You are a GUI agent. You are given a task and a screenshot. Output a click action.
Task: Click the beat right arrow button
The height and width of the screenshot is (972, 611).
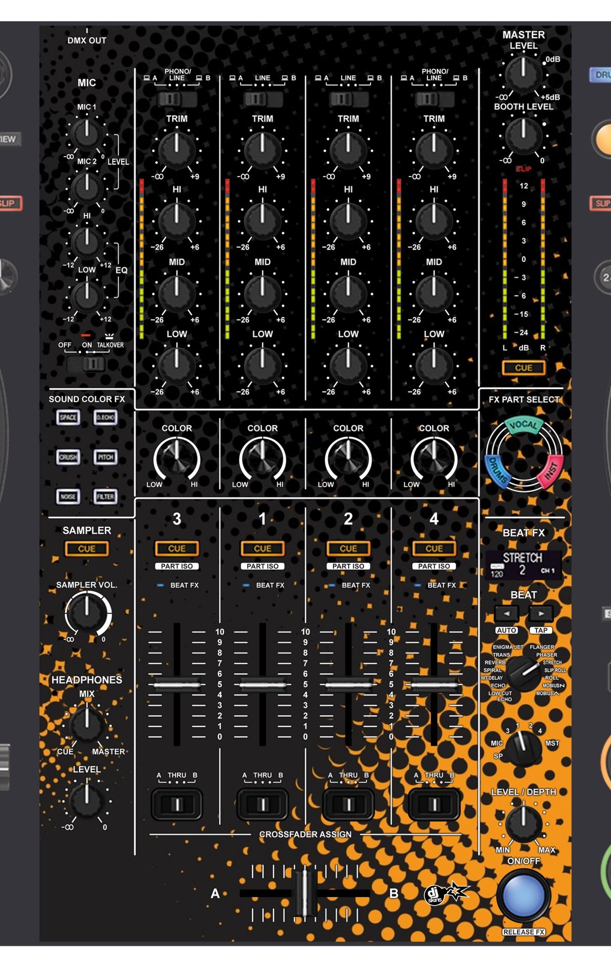tap(541, 613)
